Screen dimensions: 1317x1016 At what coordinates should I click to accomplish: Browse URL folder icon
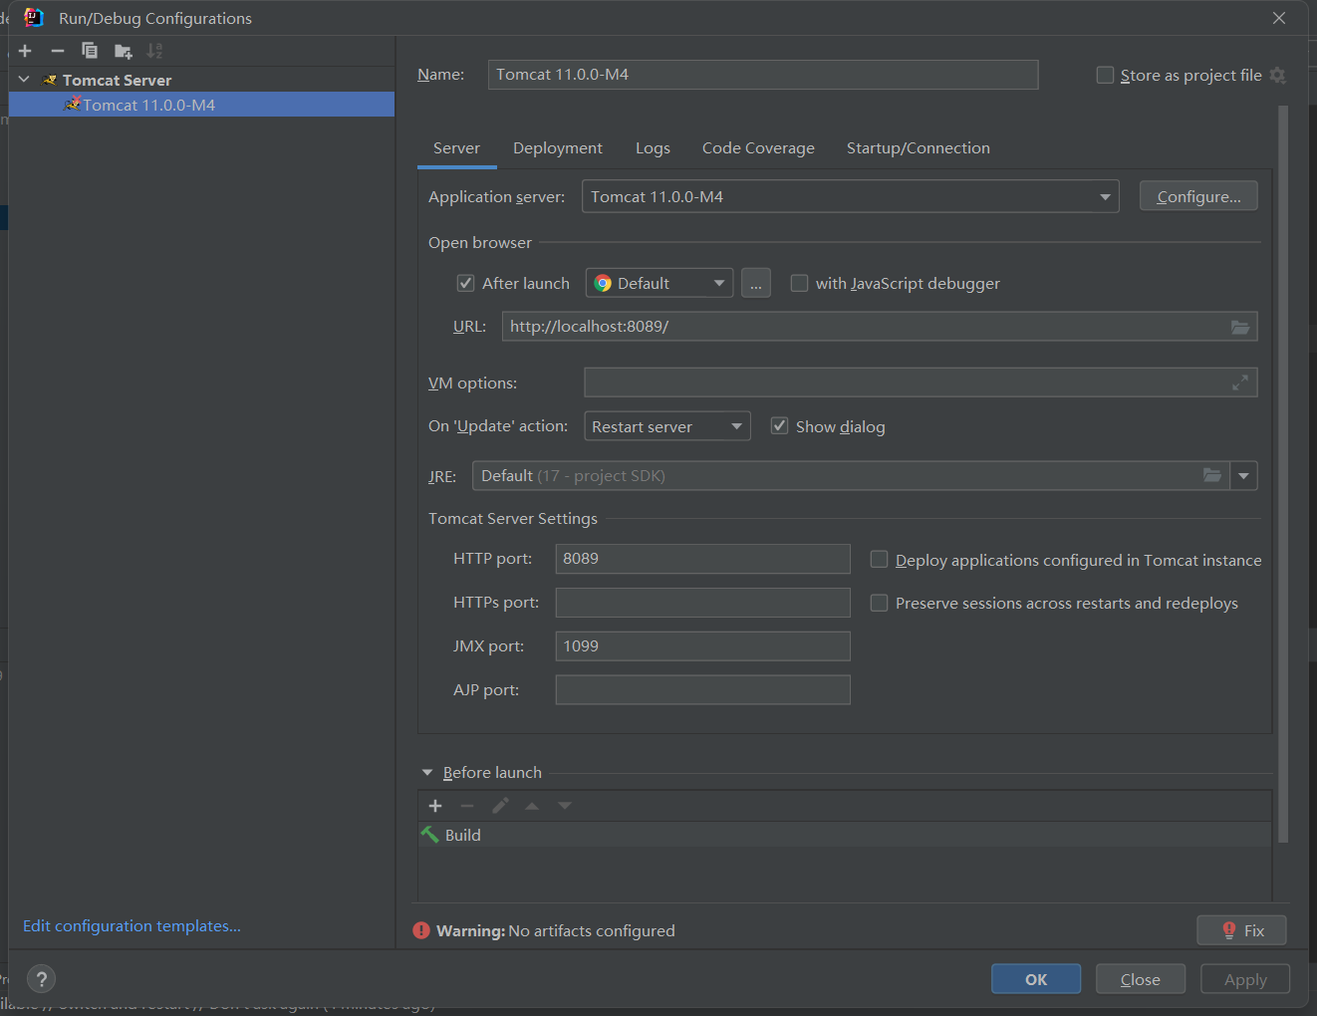pyautogui.click(x=1240, y=327)
